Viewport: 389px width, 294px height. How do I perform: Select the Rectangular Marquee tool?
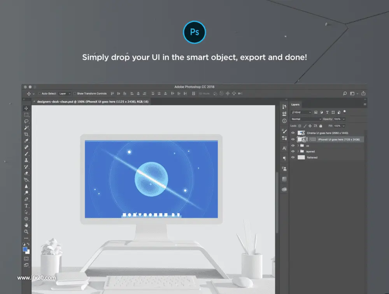[x=26, y=115]
